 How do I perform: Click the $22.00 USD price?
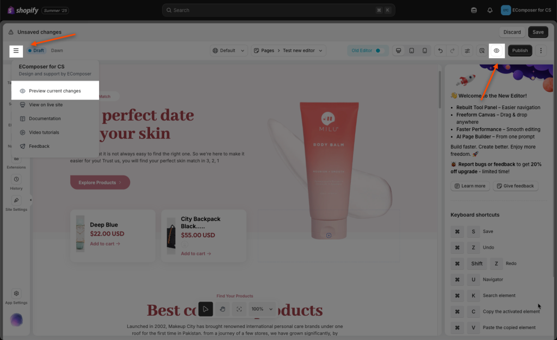(107, 234)
